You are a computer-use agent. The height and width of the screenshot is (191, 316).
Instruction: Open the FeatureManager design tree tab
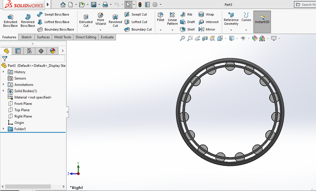click(x=6, y=51)
